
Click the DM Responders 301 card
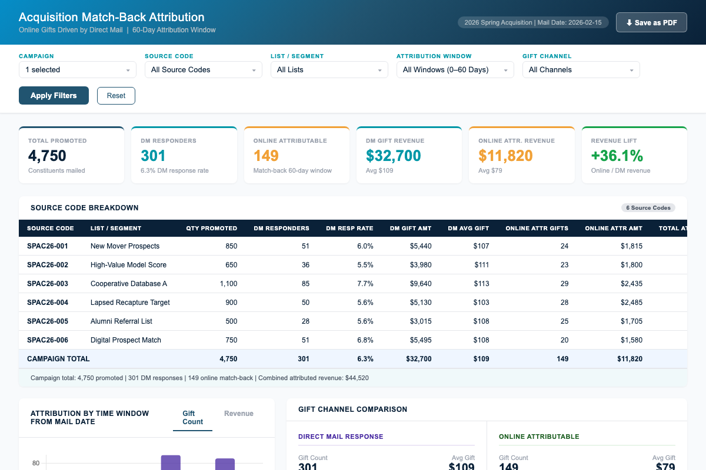184,155
